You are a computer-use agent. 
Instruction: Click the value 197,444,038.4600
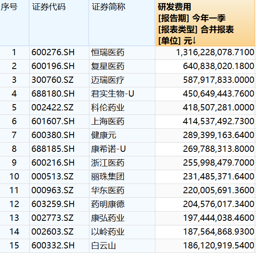pos(218,218)
